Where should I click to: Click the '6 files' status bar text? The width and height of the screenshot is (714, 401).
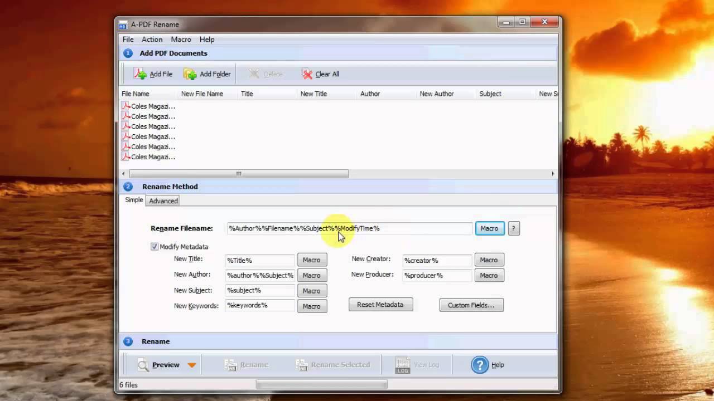[x=128, y=385]
